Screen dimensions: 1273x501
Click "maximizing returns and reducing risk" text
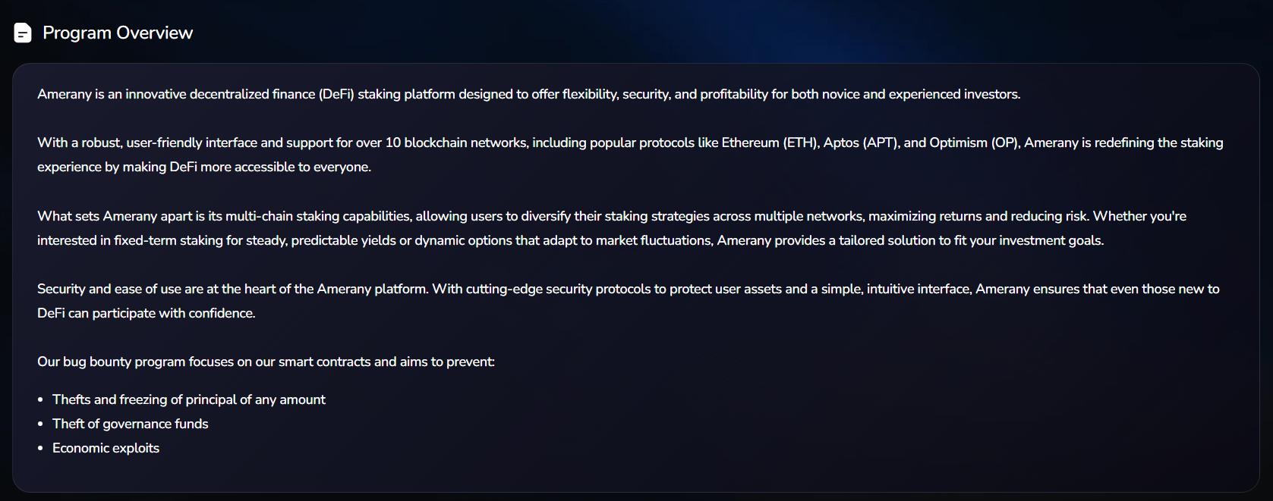978,216
